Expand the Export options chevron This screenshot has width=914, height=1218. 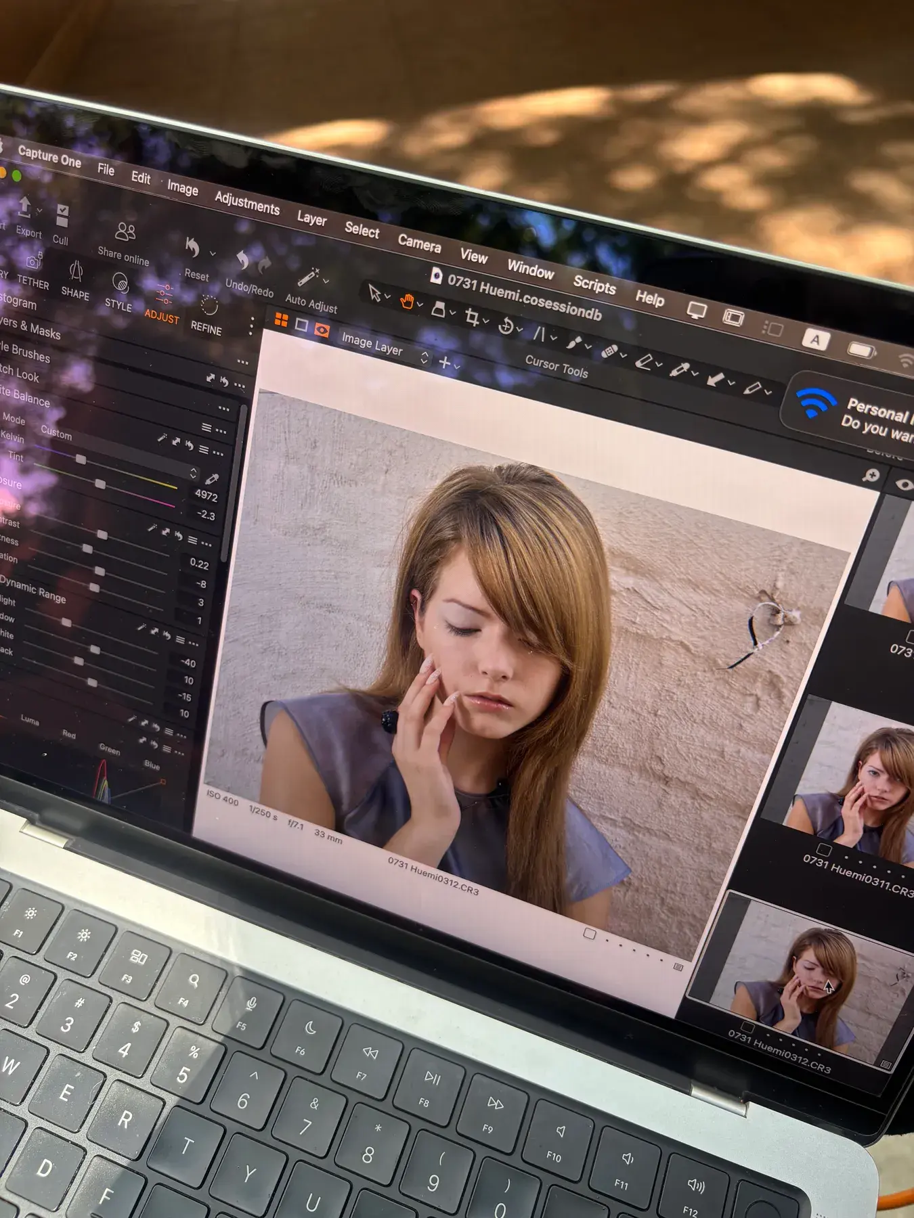point(39,211)
